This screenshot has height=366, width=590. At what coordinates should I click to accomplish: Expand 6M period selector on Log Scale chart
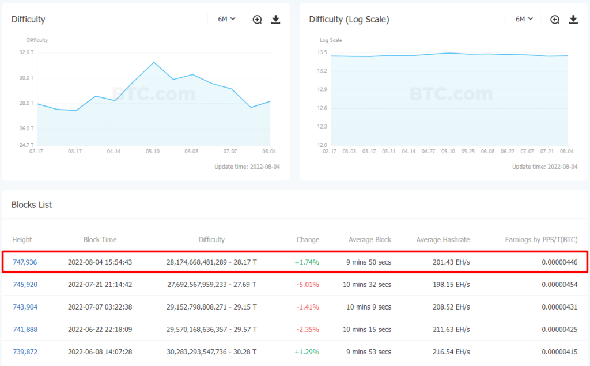523,19
